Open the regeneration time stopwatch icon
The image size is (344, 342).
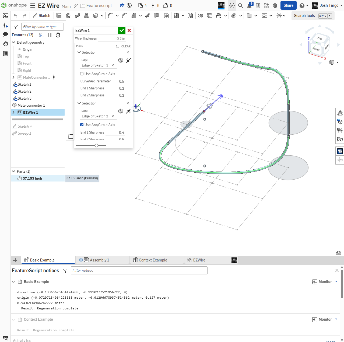58,35
